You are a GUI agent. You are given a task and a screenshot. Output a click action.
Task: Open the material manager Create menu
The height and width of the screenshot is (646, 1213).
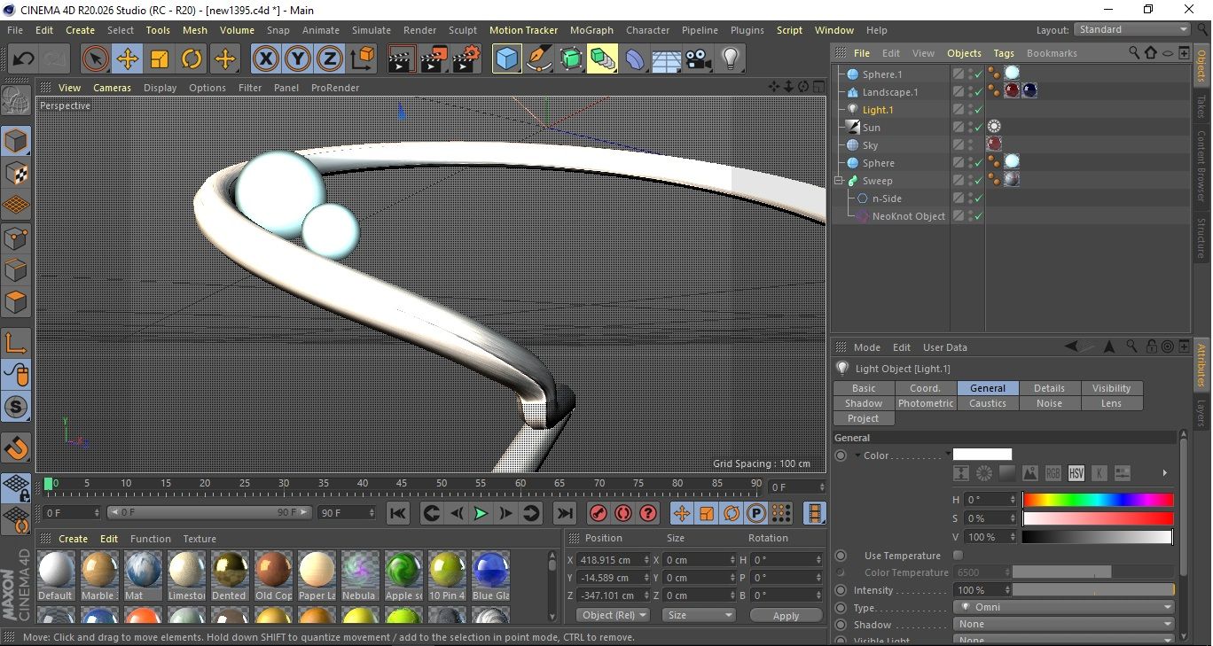pos(73,539)
